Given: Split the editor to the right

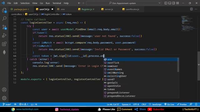Looking at the screenshot, I should coord(192,9).
